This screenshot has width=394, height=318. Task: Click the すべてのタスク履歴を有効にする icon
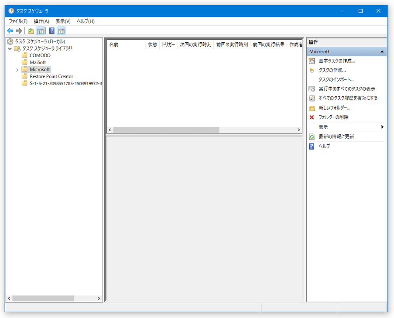click(312, 98)
